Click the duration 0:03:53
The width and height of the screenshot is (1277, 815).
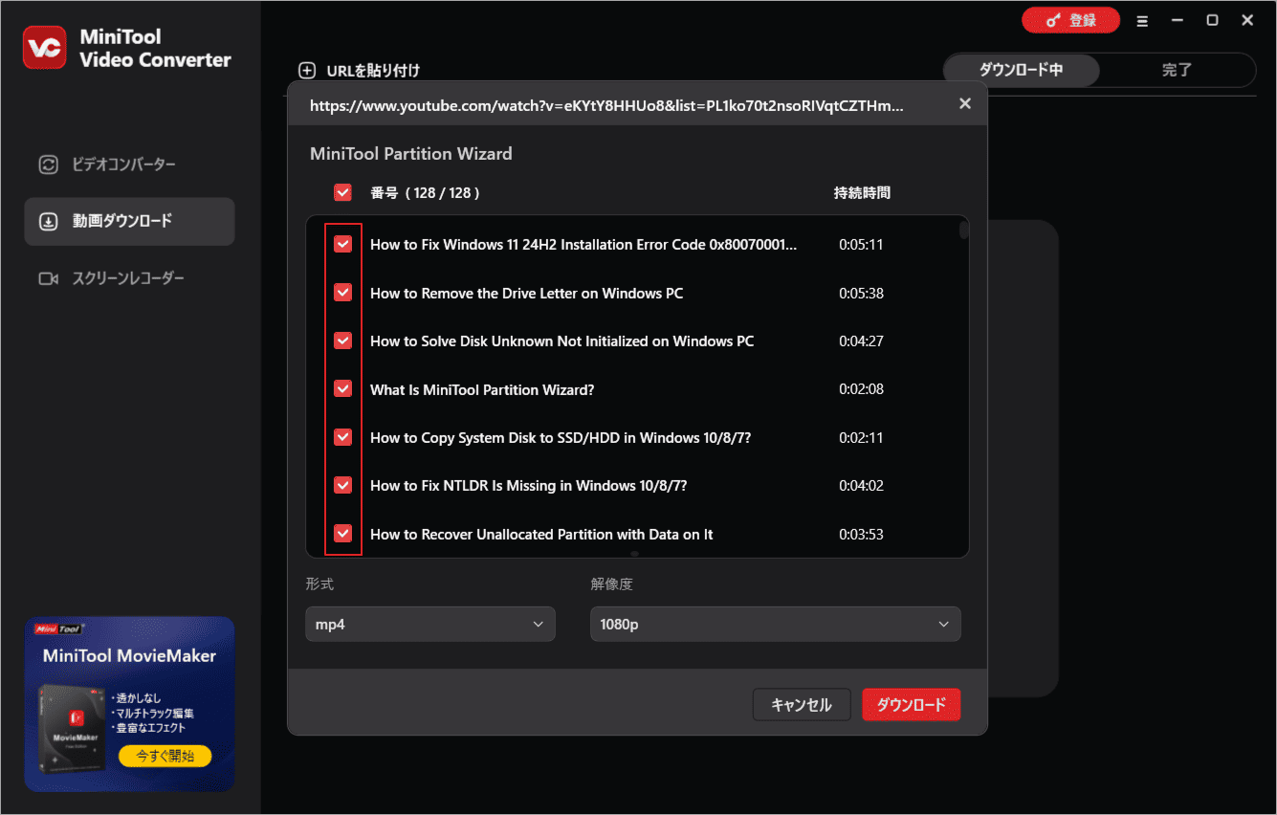(861, 534)
